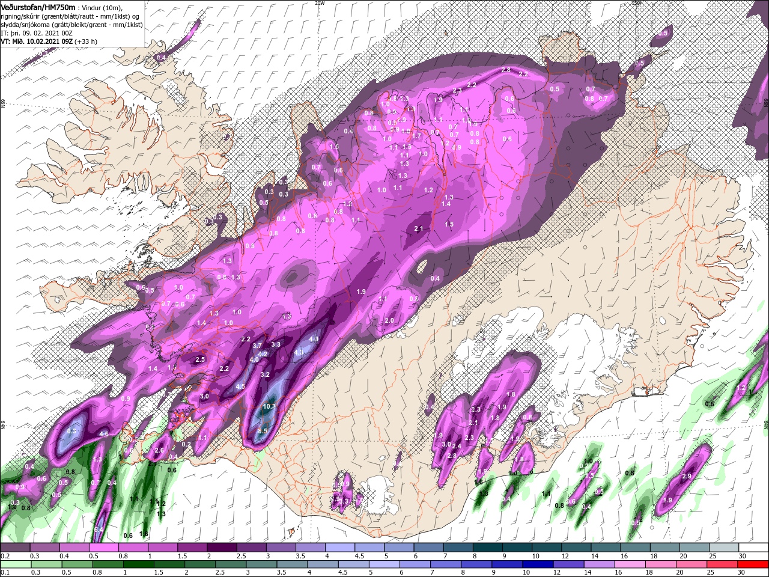Click the bright magenta-pink swatch in the snow legend
Viewport: 769px width, 577px height.
[104, 548]
